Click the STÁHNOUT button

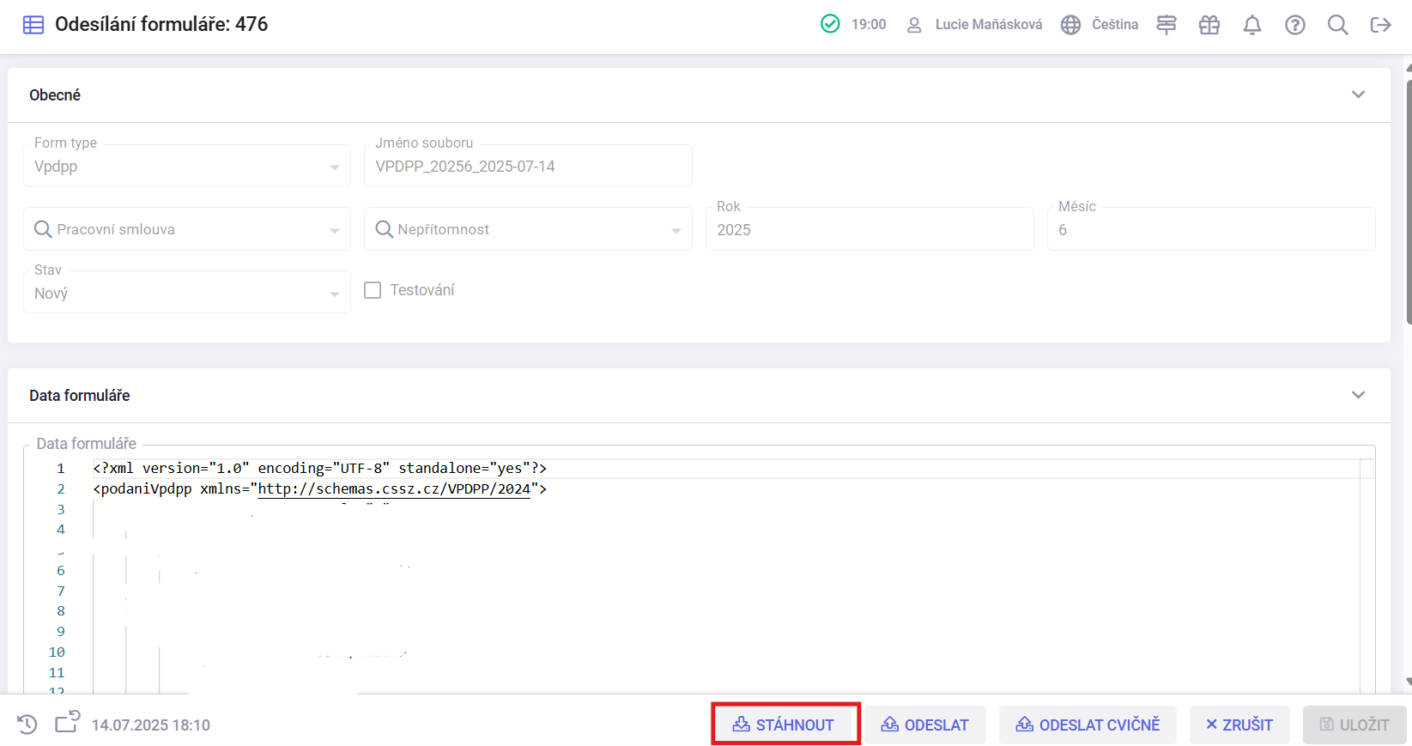coord(785,725)
